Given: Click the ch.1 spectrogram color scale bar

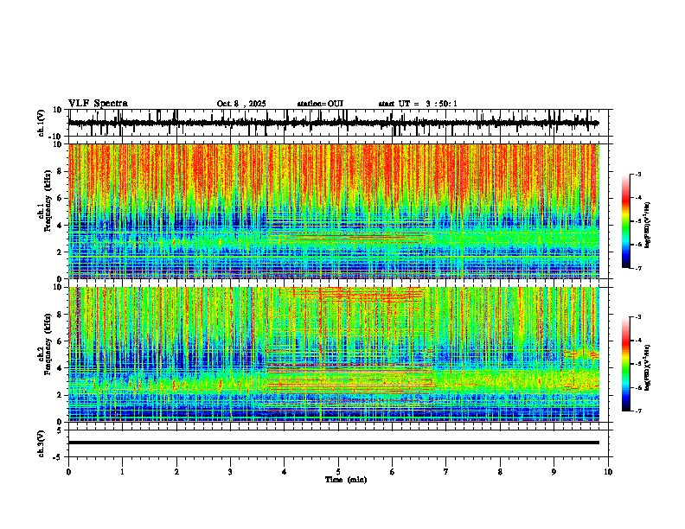Looking at the screenshot, I should coord(626,221).
